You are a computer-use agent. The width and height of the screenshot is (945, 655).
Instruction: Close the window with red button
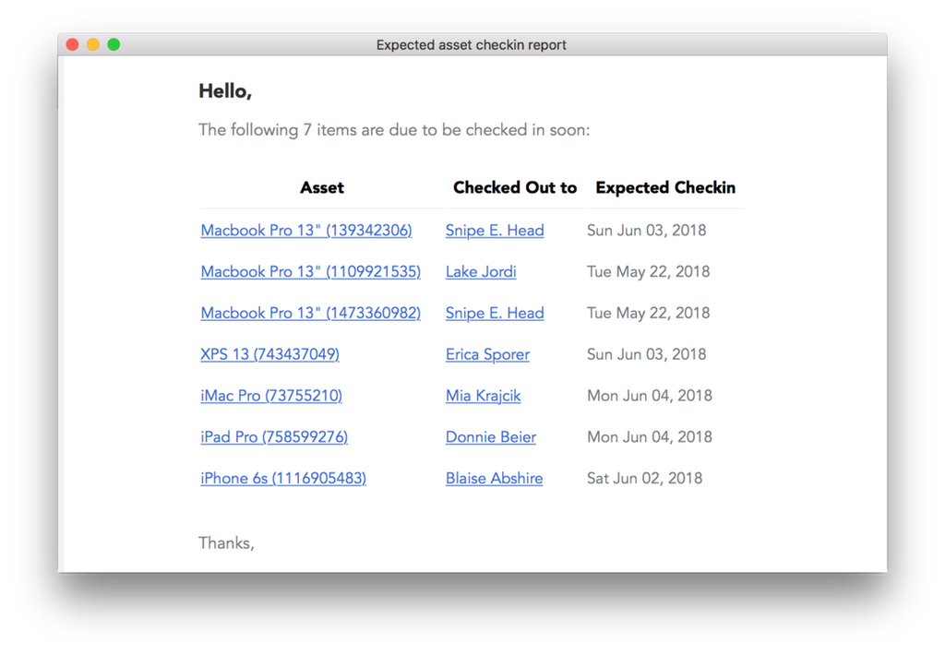[73, 44]
